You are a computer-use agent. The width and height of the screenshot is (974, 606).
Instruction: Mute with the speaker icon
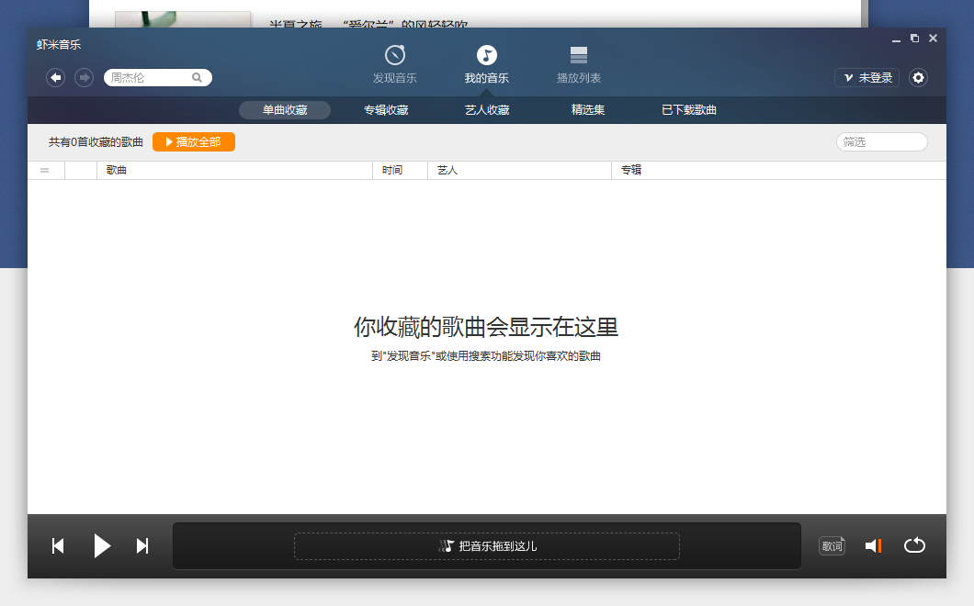871,545
